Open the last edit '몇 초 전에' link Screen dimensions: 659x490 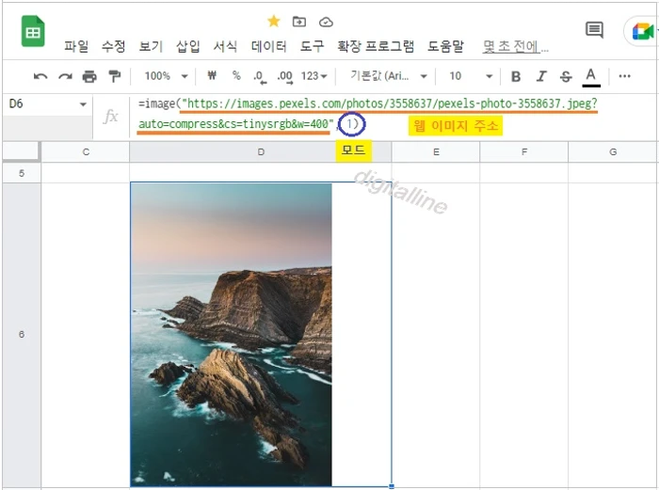click(x=515, y=46)
